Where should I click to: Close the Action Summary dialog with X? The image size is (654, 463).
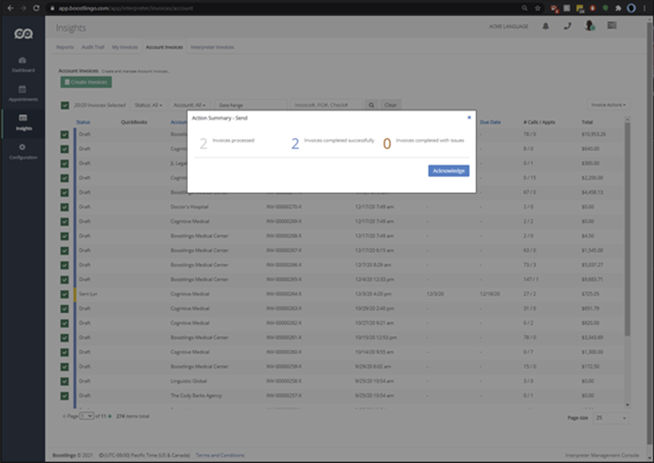[469, 118]
